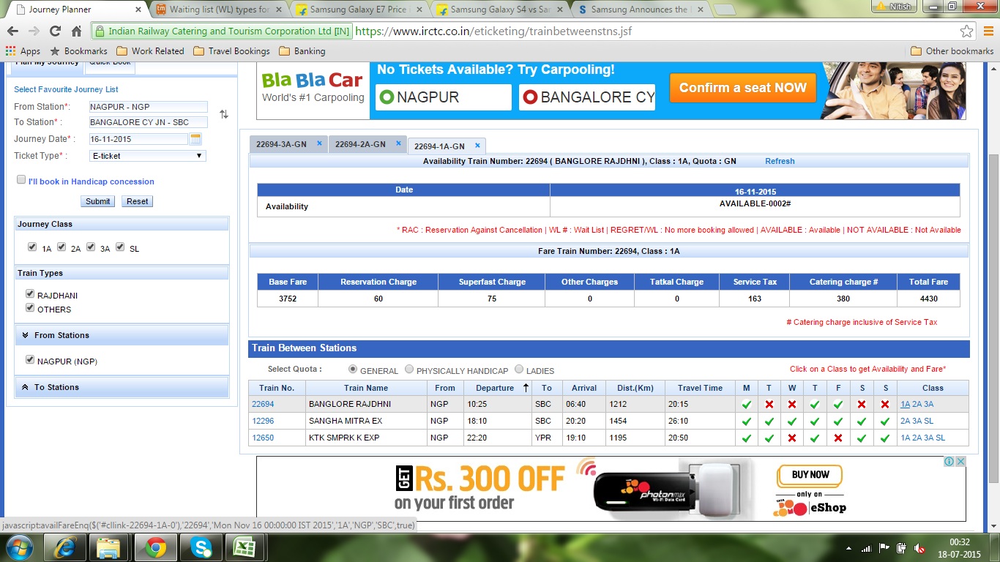Image resolution: width=1000 pixels, height=562 pixels.
Task: Expand the To Stations section
Action: (122, 387)
